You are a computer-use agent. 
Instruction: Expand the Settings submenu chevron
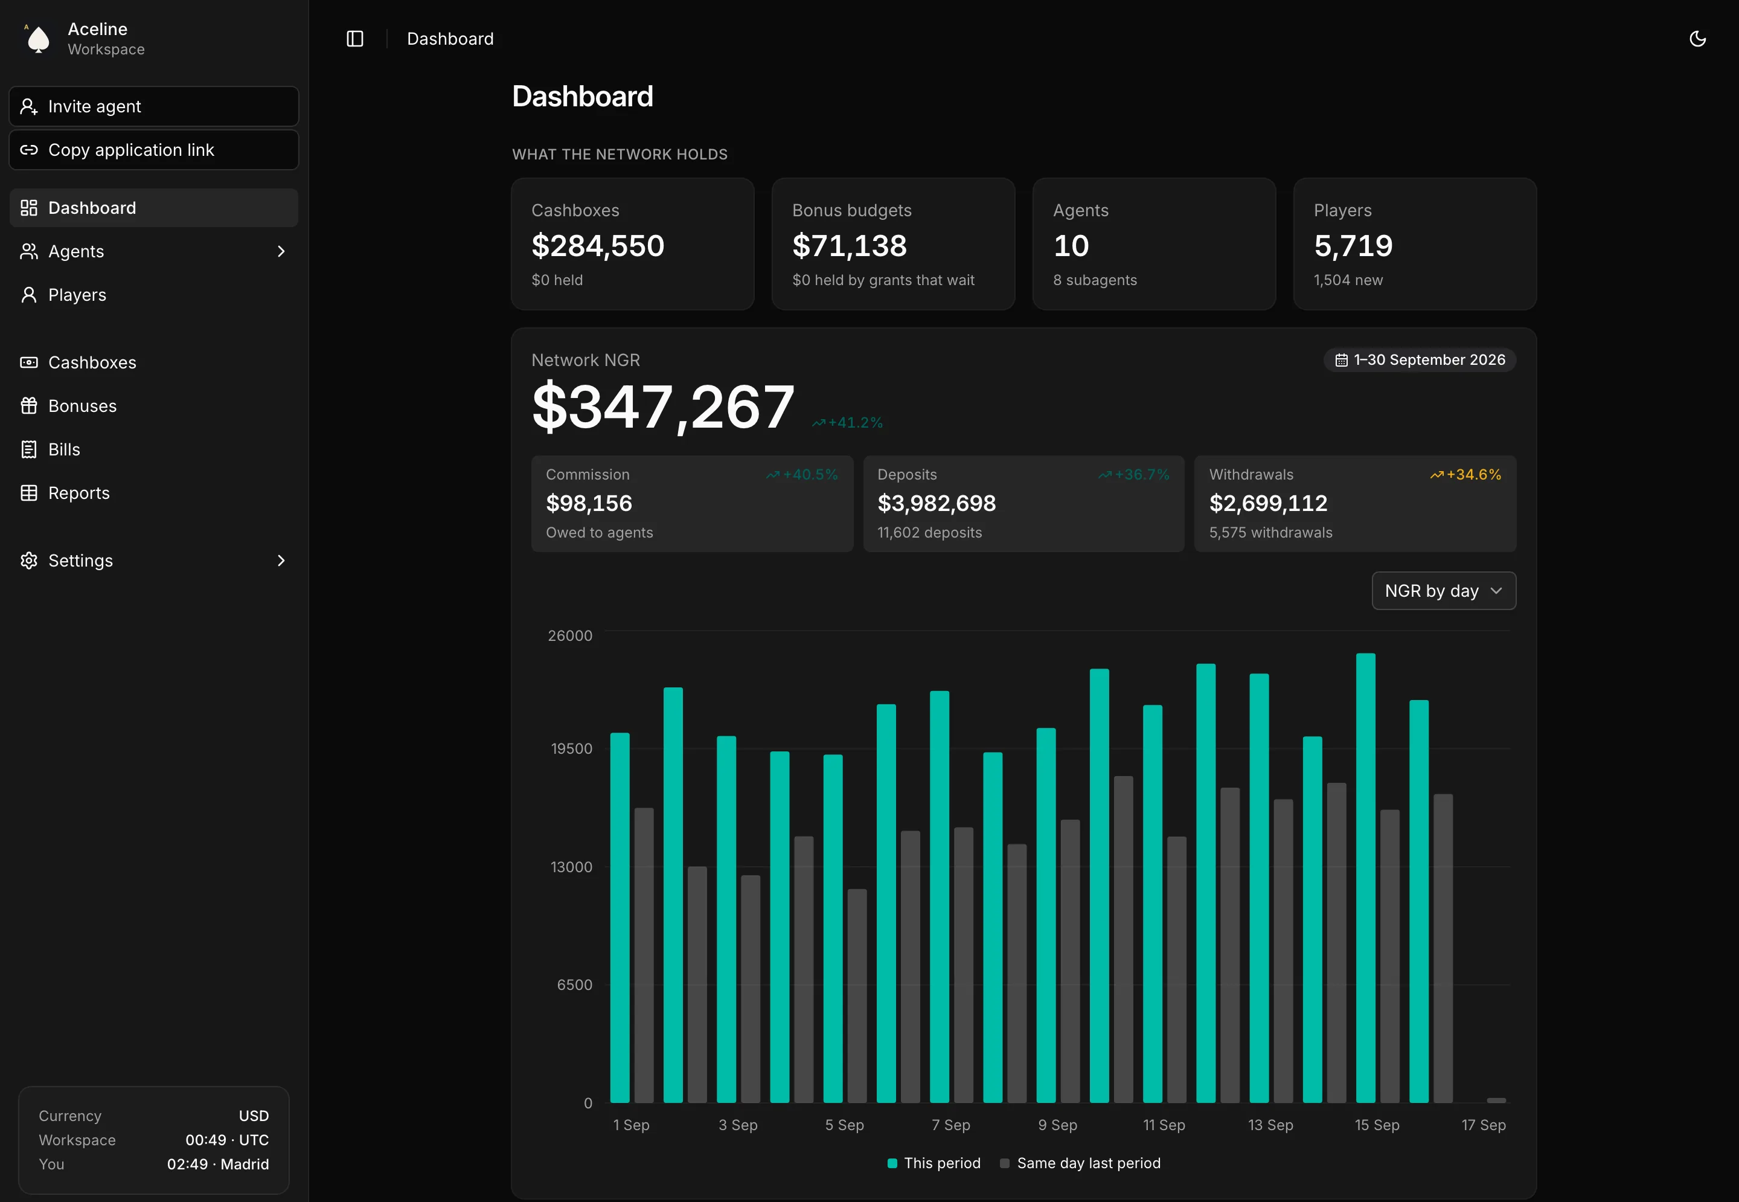[x=281, y=561]
